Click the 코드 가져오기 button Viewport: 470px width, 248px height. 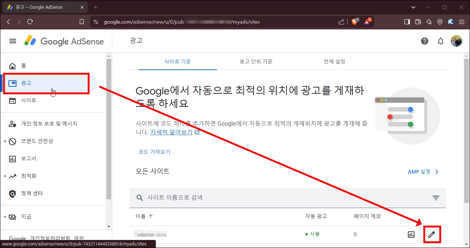click(154, 152)
